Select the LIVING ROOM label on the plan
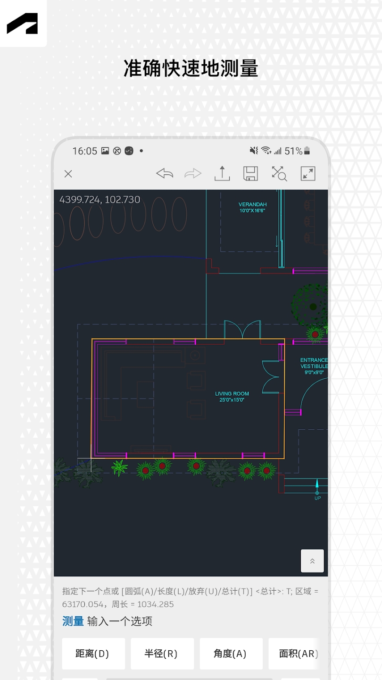The height and width of the screenshot is (680, 382). pos(231,396)
